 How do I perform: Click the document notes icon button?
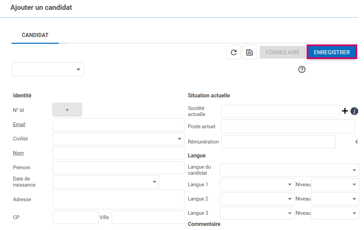tap(250, 52)
